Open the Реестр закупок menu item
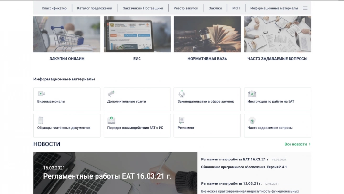344x194 pixels. tap(186, 8)
